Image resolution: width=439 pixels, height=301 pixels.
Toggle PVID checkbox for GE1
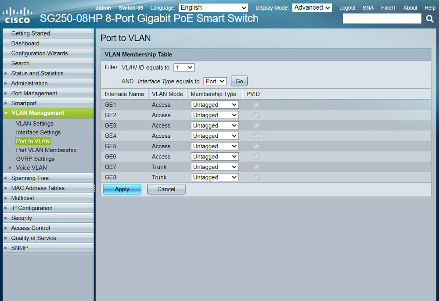pyautogui.click(x=256, y=105)
